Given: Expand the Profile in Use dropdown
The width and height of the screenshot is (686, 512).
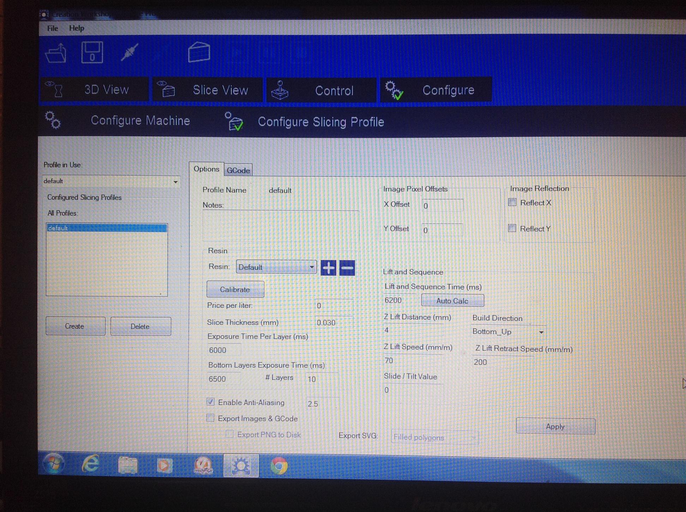Looking at the screenshot, I should click(175, 182).
